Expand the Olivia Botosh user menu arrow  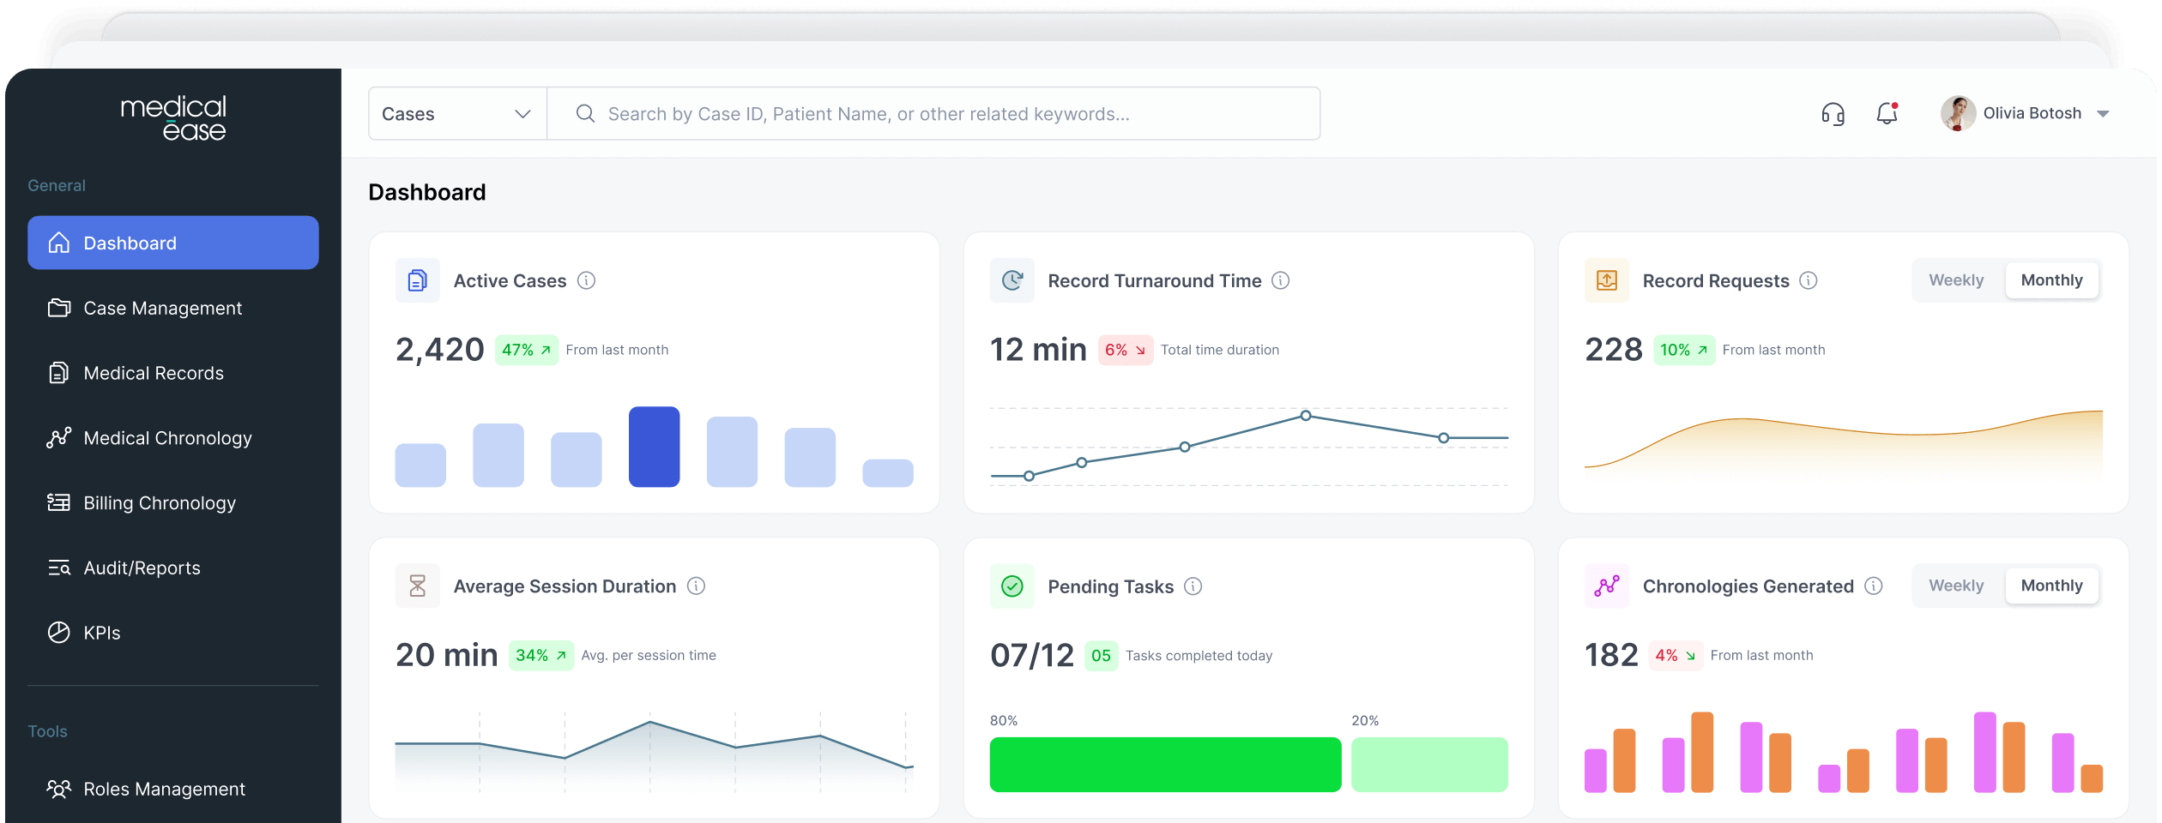click(2103, 114)
